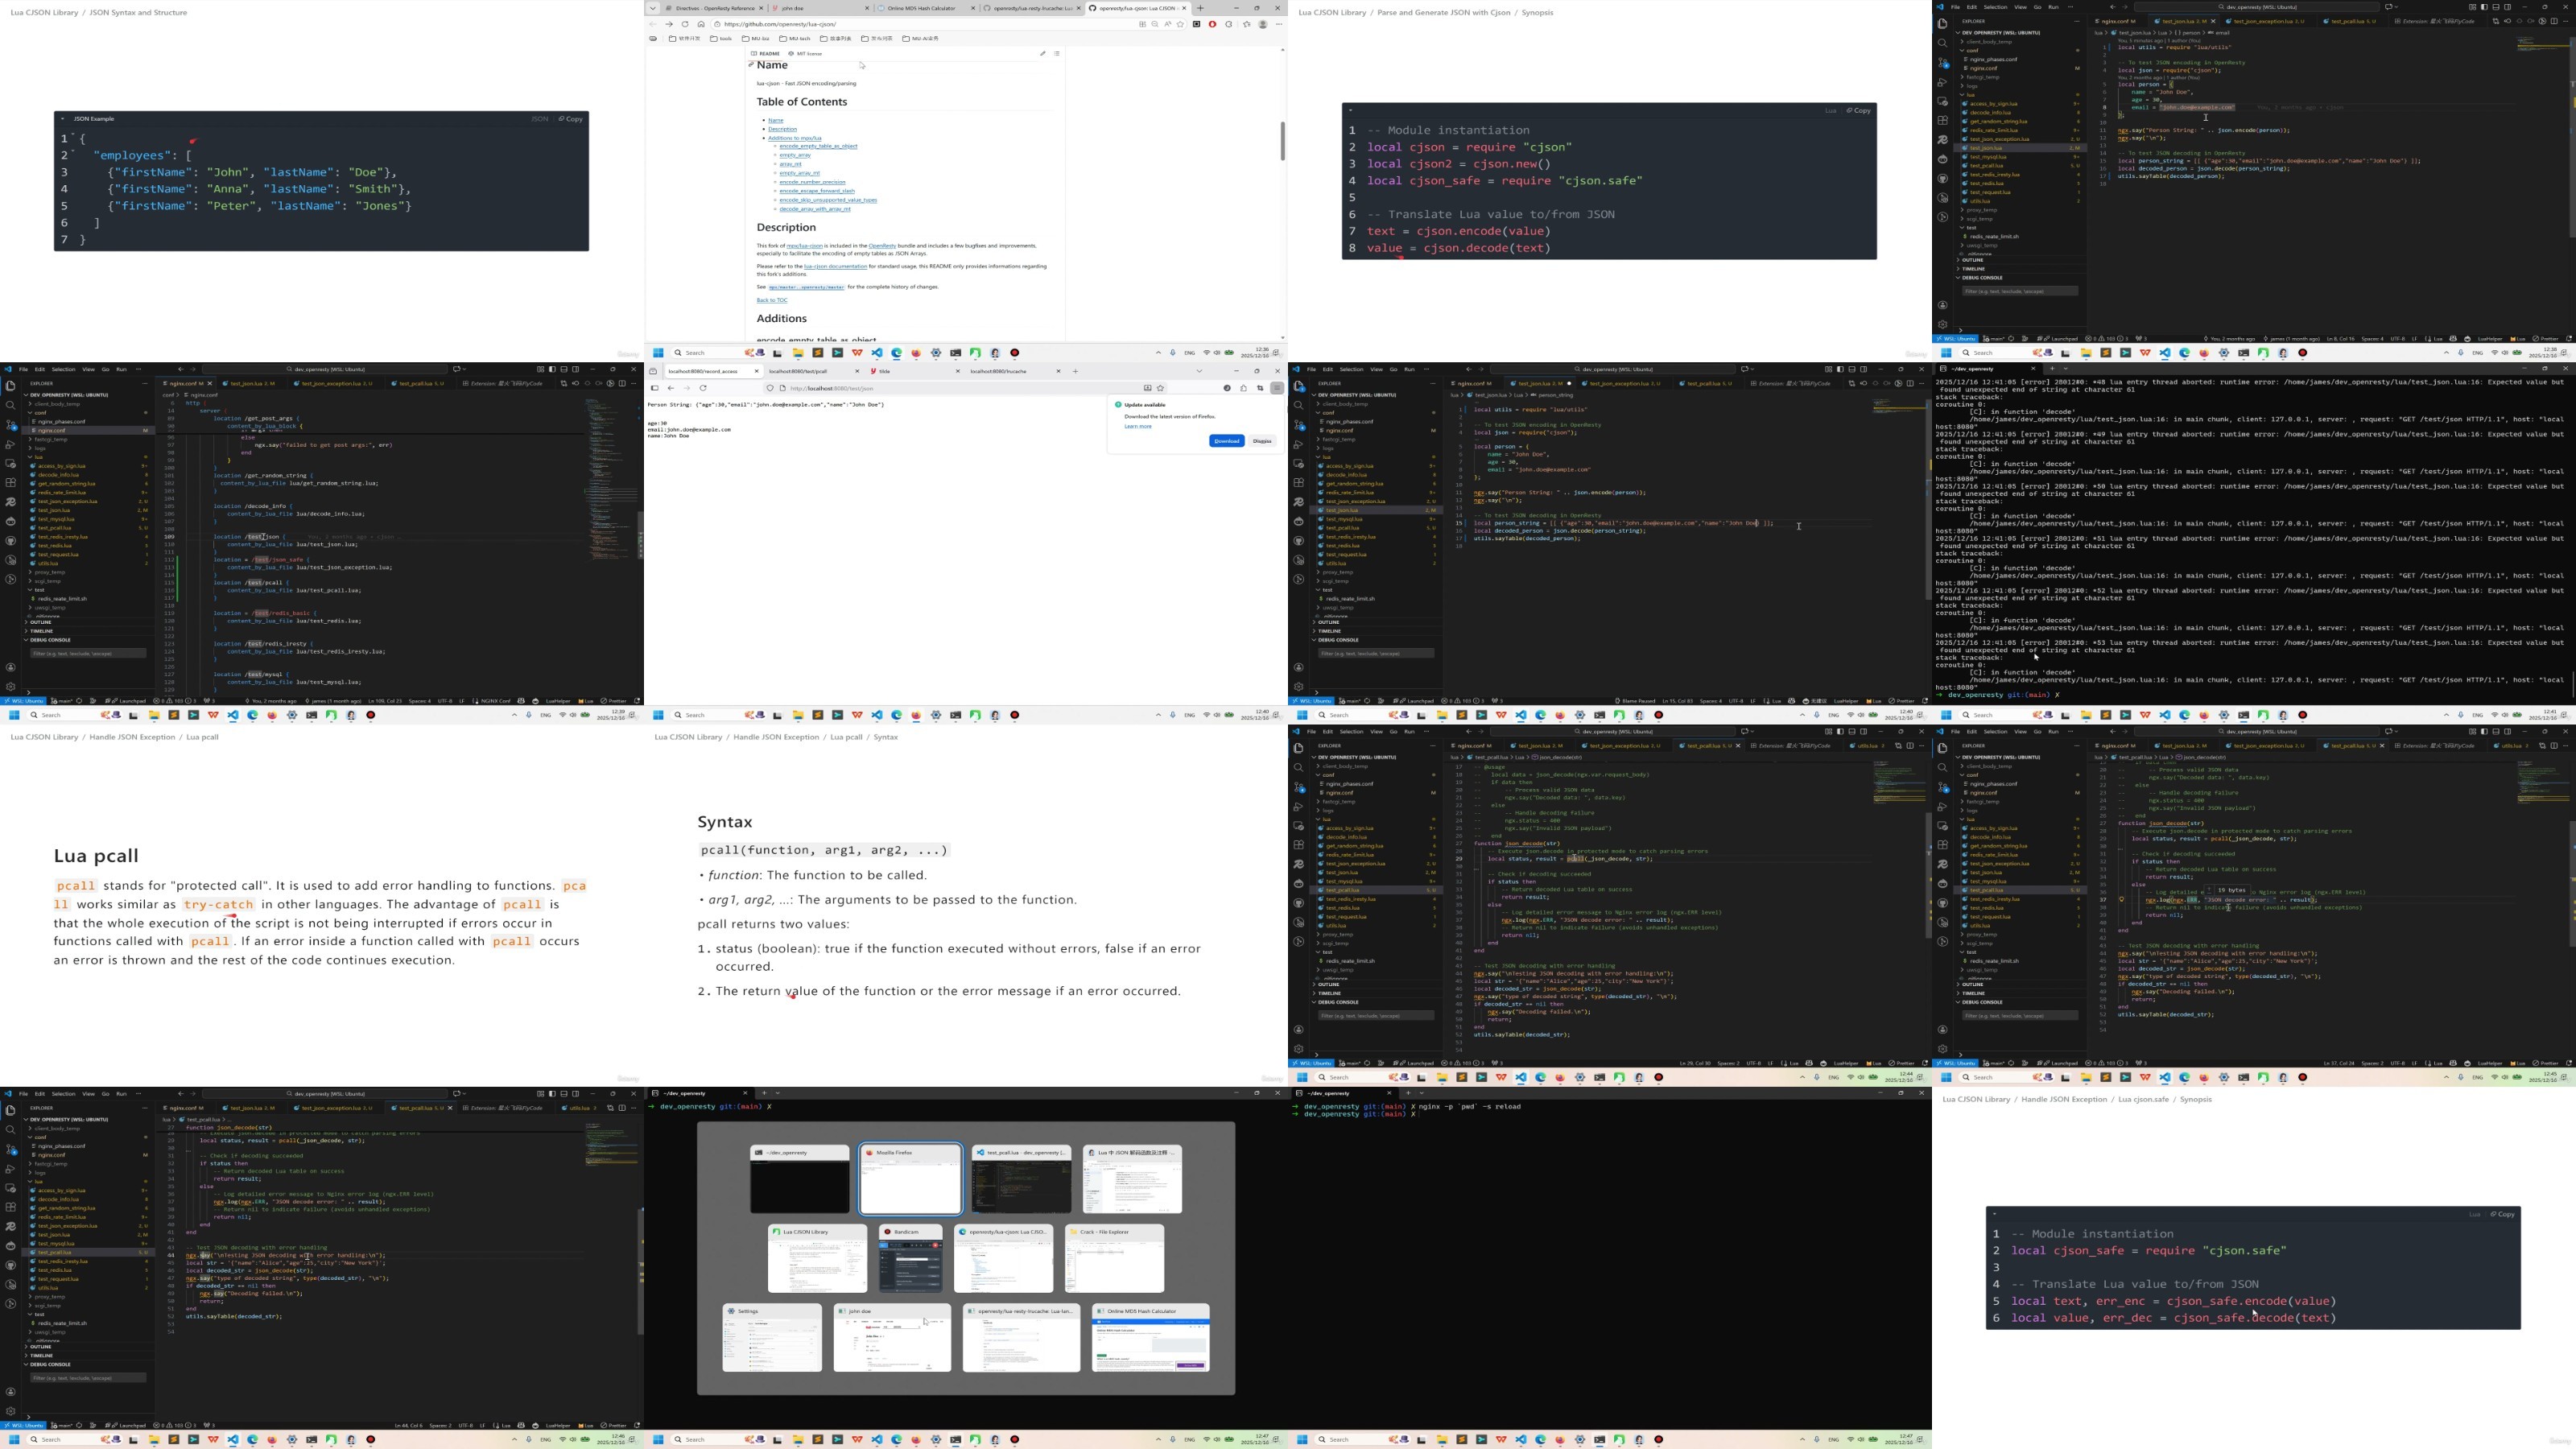Open the encode_number_precision table of contents link
Screen dimensions: 2576x1449
[x=812, y=182]
